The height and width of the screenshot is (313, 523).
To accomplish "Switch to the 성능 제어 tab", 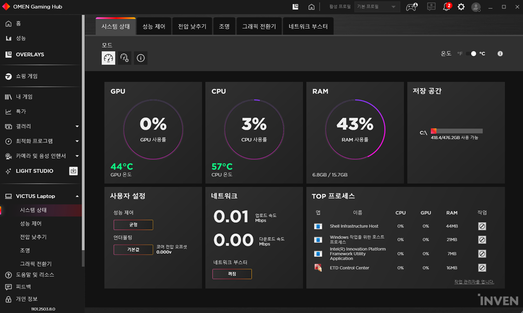I will tap(154, 26).
